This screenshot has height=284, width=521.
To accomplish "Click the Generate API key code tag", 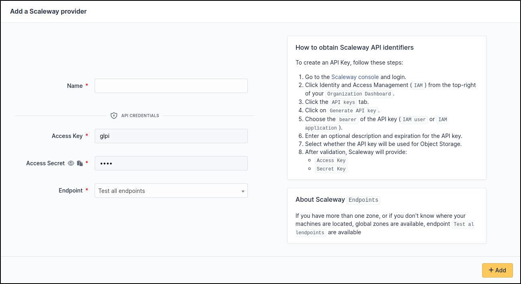I will click(353, 111).
